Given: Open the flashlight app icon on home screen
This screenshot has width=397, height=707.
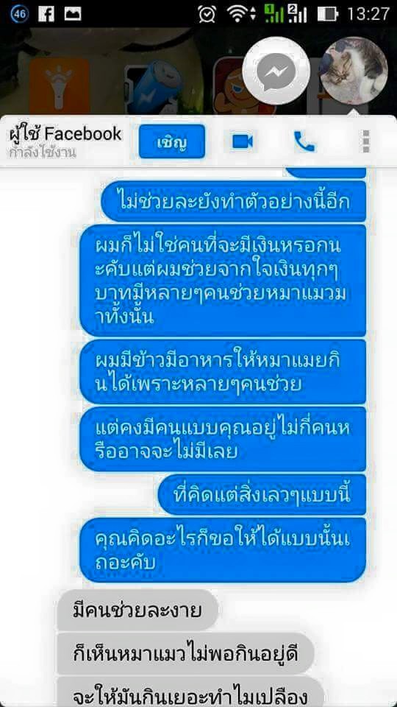Looking at the screenshot, I should point(59,85).
